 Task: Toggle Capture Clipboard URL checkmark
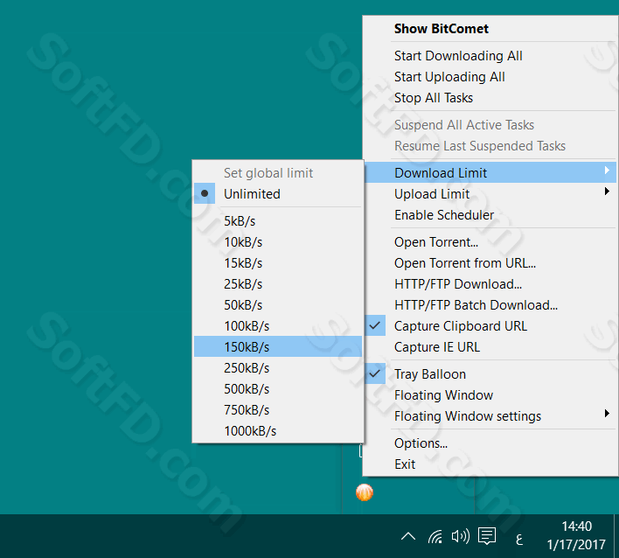point(490,326)
